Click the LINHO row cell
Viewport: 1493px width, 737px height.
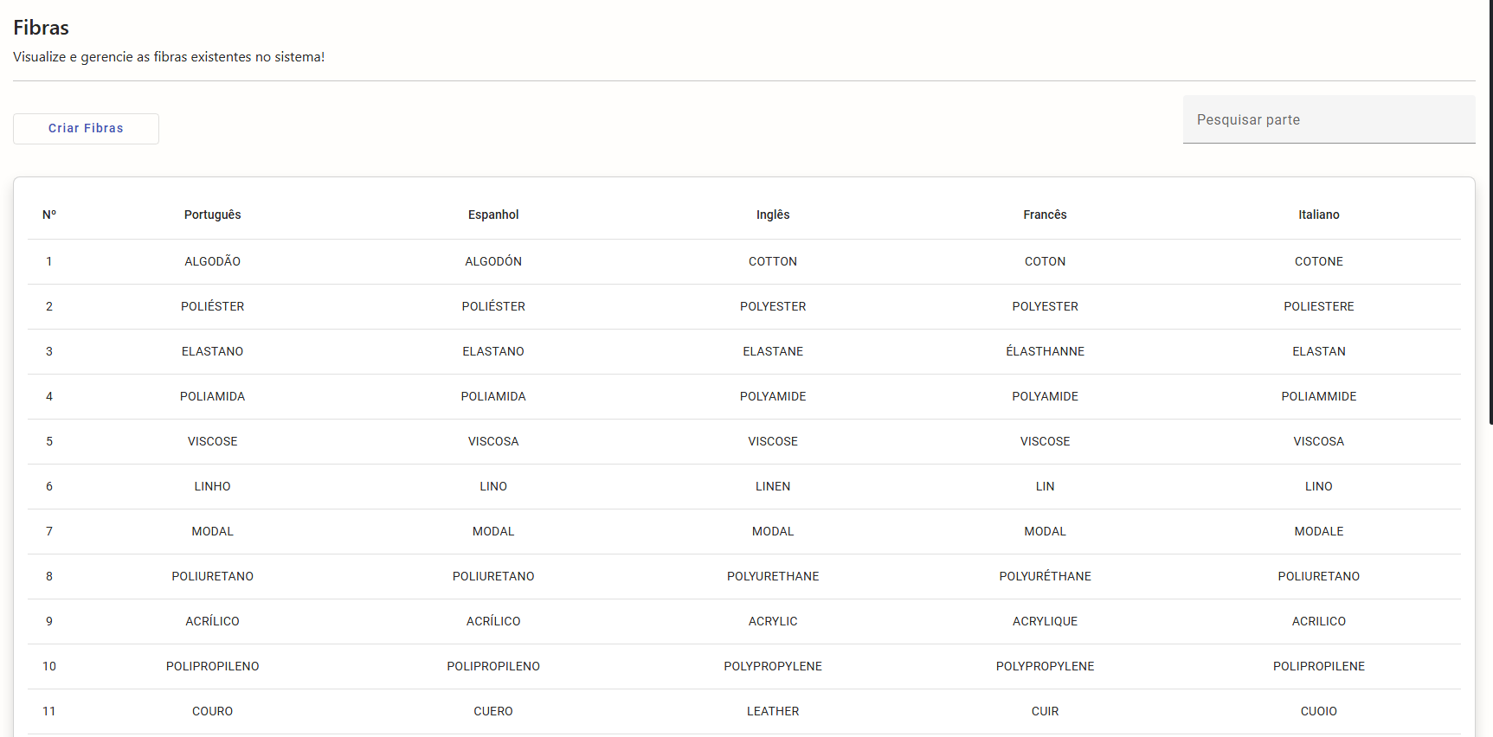click(x=212, y=486)
